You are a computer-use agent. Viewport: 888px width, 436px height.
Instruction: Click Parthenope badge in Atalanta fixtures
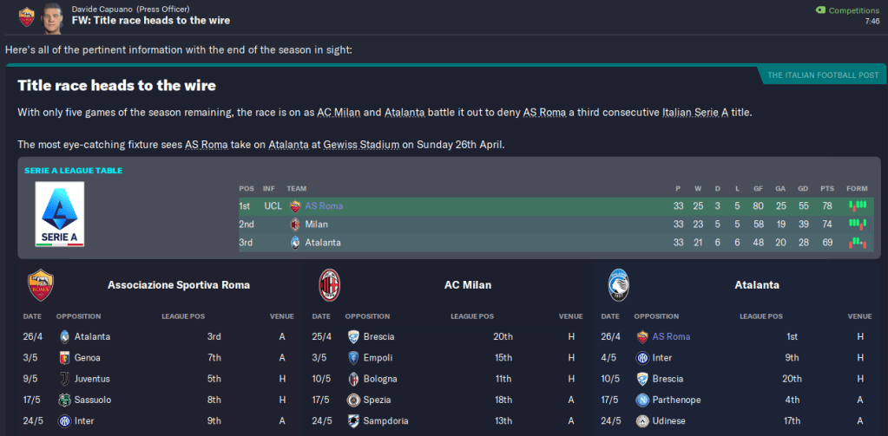coord(642,400)
